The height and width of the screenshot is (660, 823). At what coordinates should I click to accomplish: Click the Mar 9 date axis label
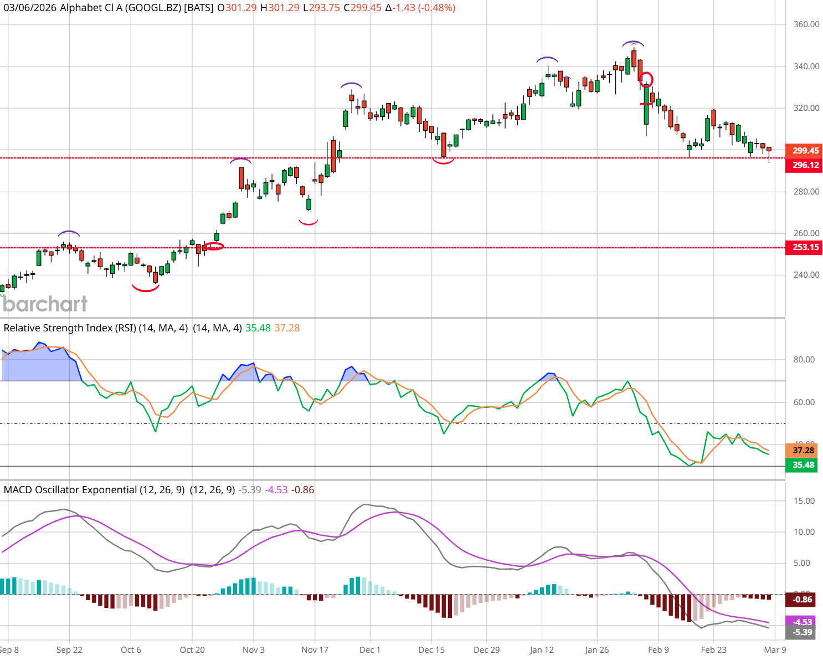tap(775, 650)
